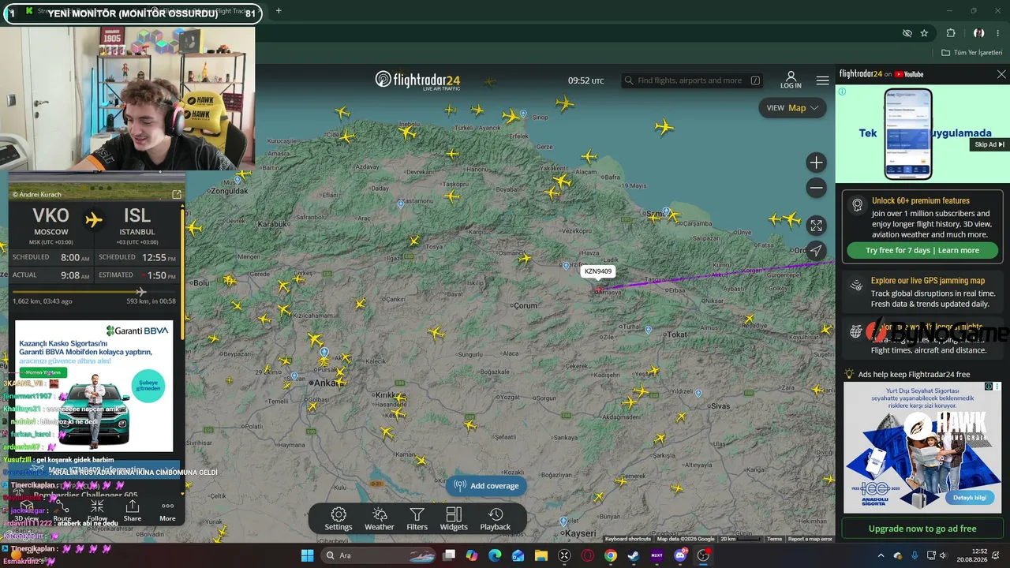Open Keyboard shortcuts link on map

[628, 539]
